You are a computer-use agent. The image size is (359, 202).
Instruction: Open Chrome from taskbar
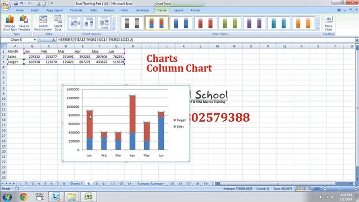point(24,197)
